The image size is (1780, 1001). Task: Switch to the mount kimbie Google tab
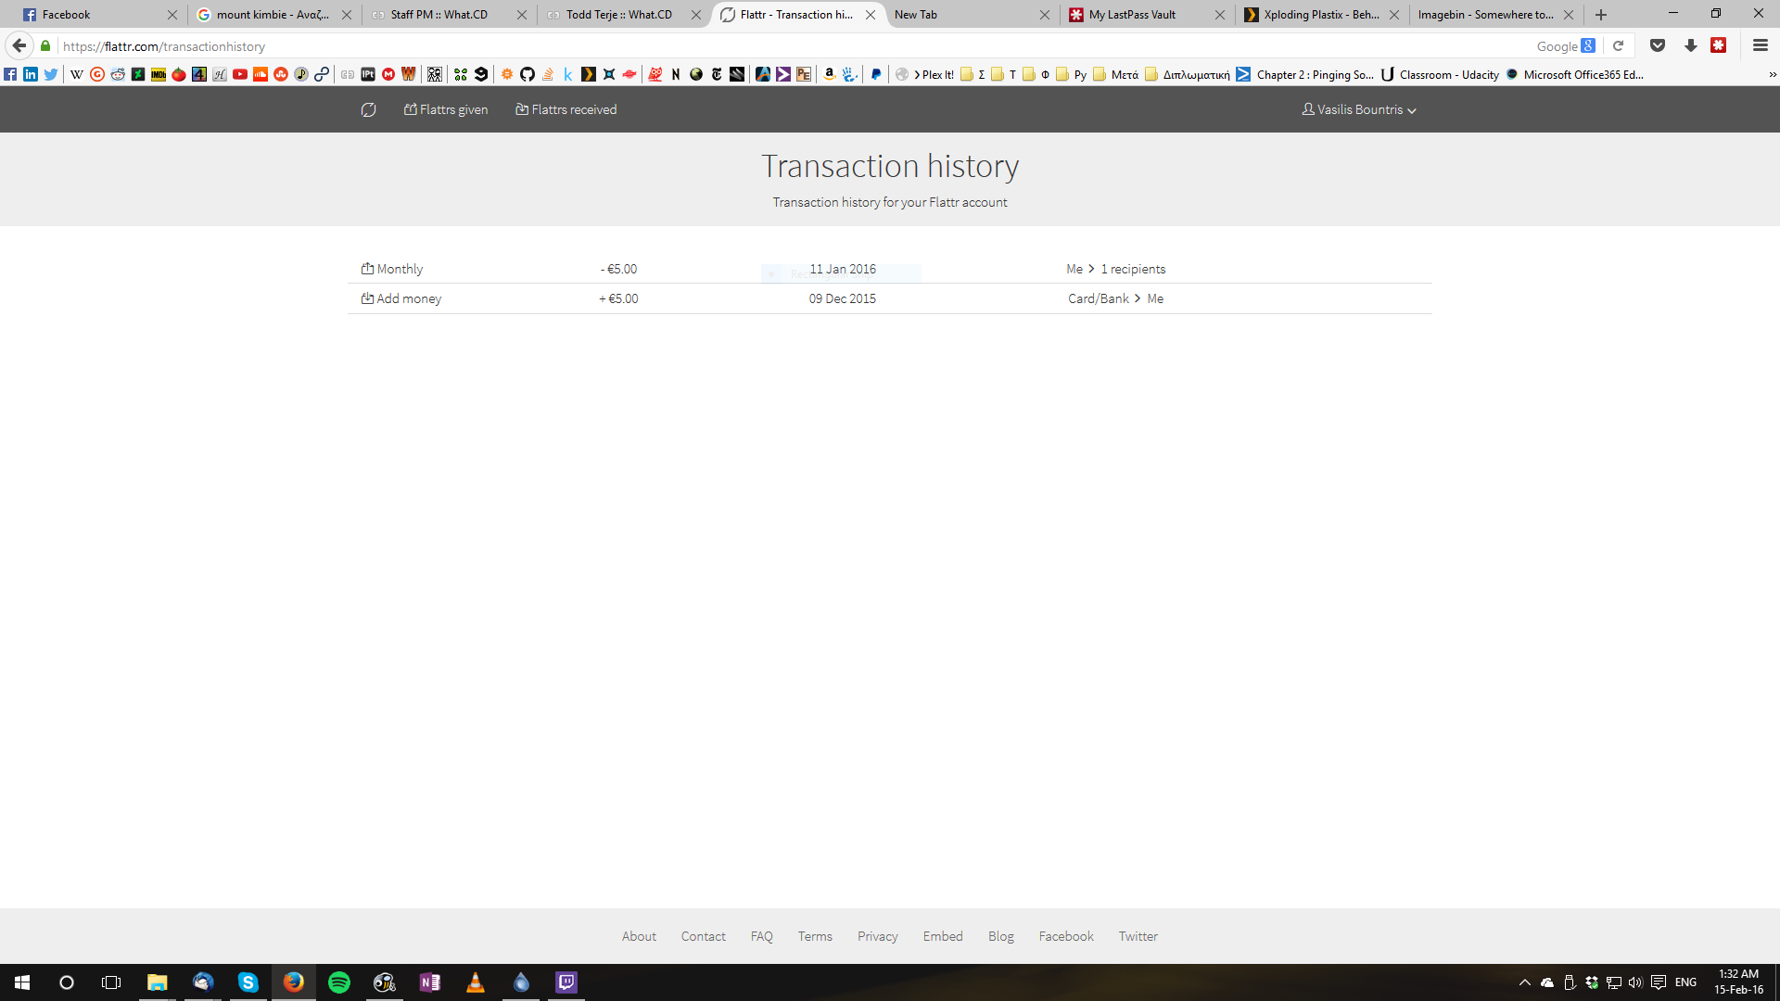pos(273,15)
